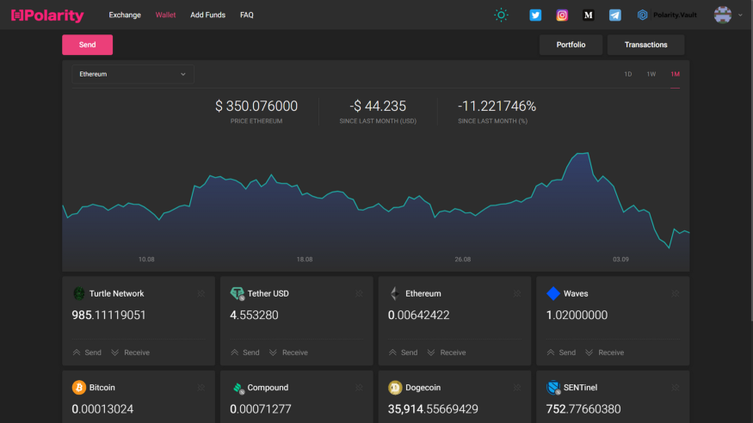The height and width of the screenshot is (423, 753).
Task: Open the Twitter social link icon
Action: (535, 15)
